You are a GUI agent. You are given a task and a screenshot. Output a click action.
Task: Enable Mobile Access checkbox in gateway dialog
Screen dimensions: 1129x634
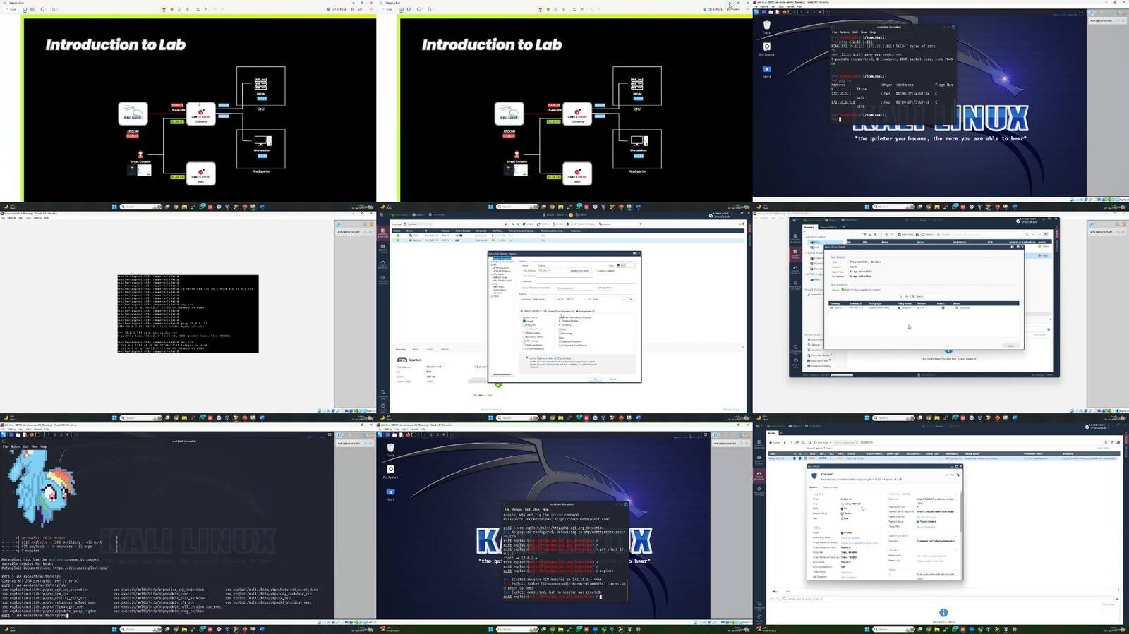pos(524,333)
